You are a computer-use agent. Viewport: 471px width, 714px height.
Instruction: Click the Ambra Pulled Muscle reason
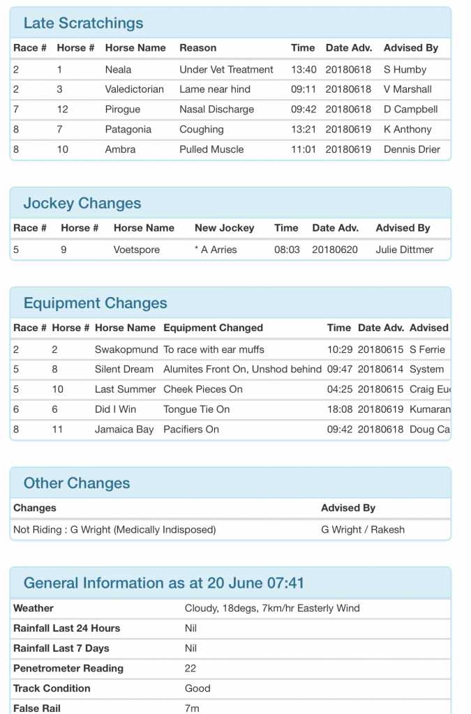click(x=211, y=149)
